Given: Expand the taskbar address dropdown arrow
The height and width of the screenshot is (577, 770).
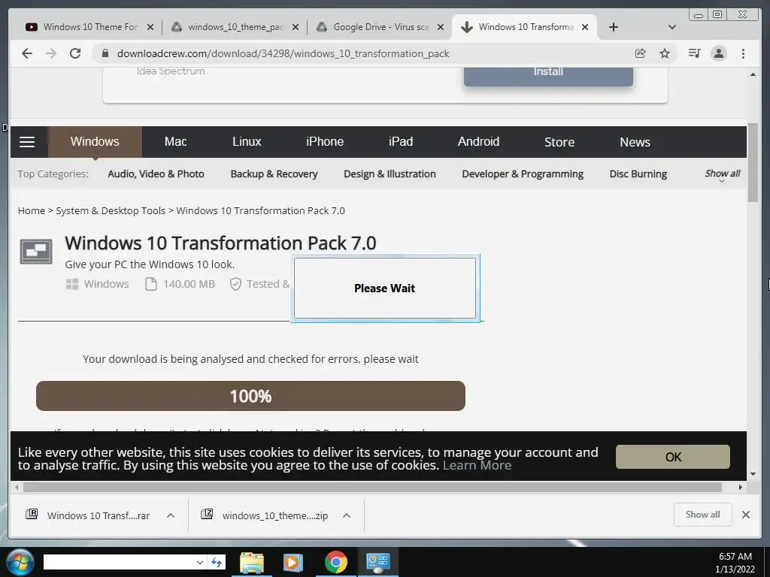Looking at the screenshot, I should (199, 562).
